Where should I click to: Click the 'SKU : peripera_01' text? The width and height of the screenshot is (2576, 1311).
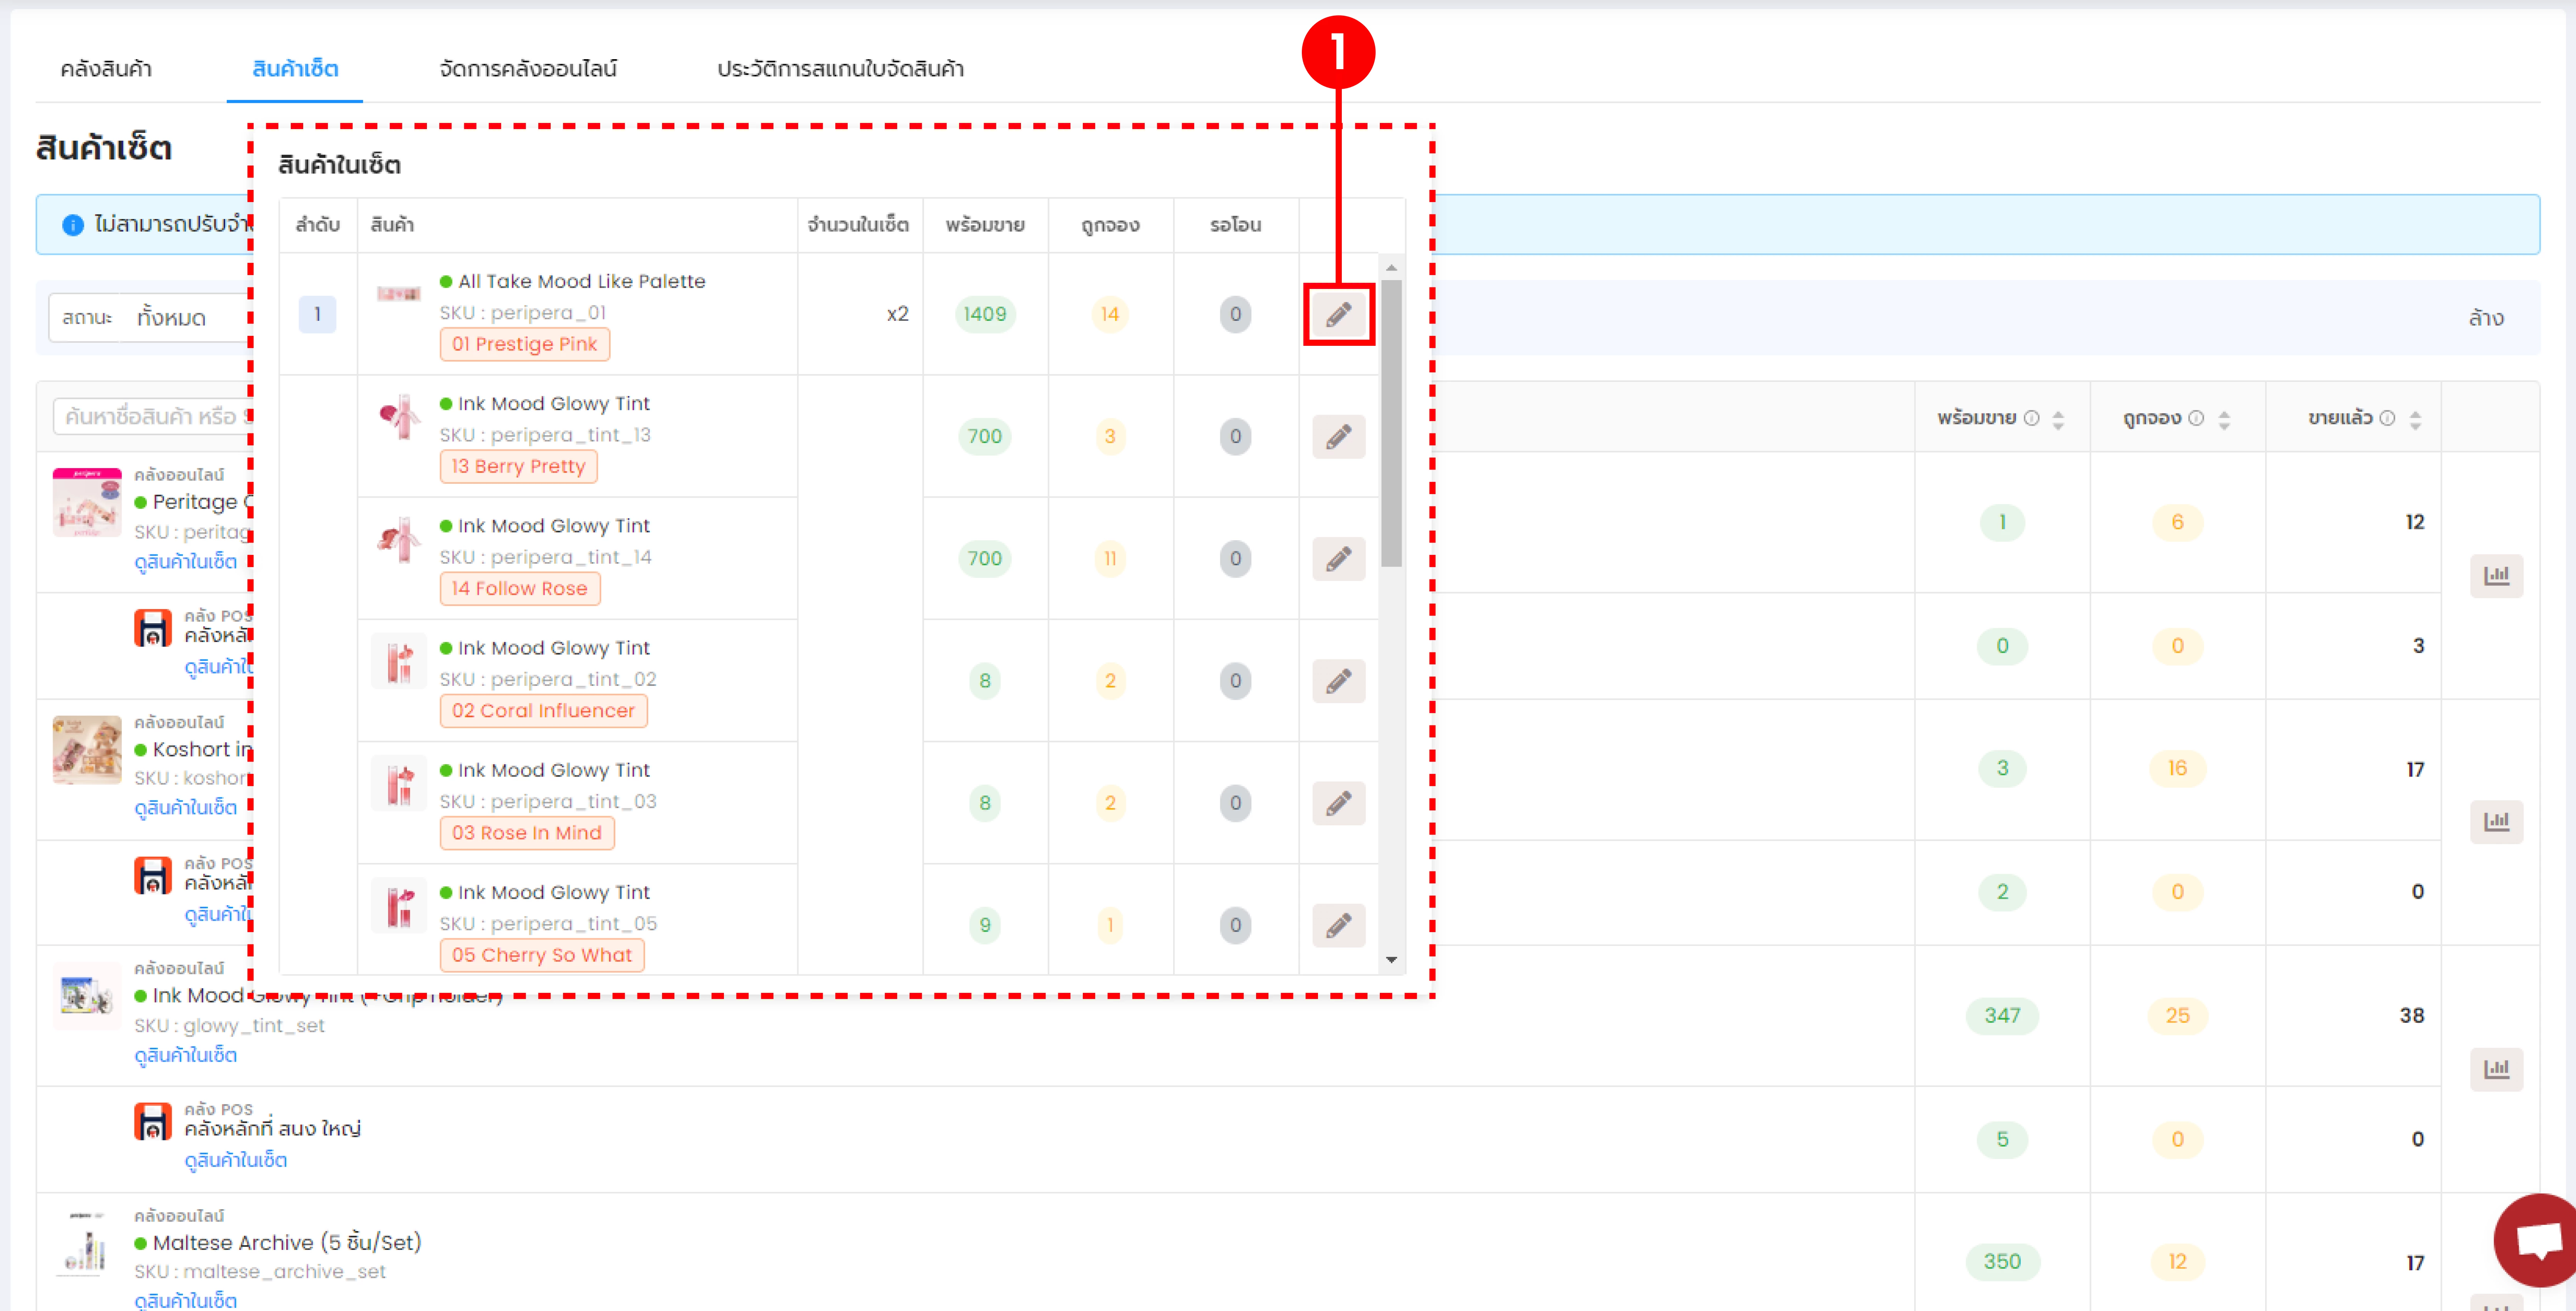[523, 313]
